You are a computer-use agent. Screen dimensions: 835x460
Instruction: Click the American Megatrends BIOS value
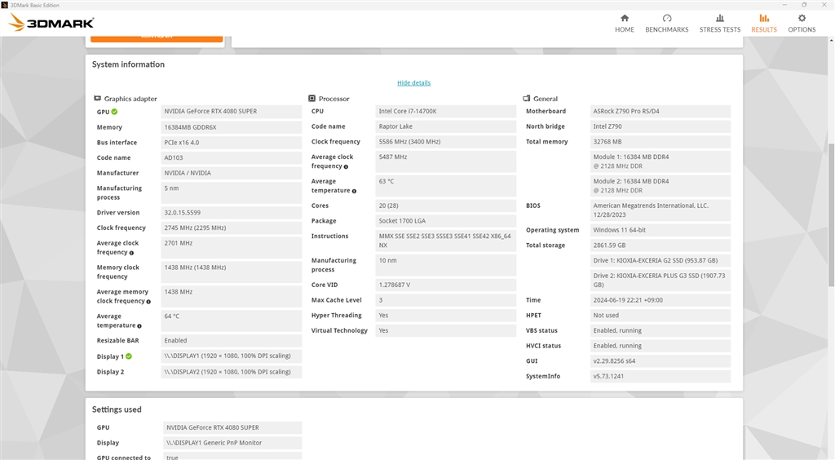tap(660, 210)
